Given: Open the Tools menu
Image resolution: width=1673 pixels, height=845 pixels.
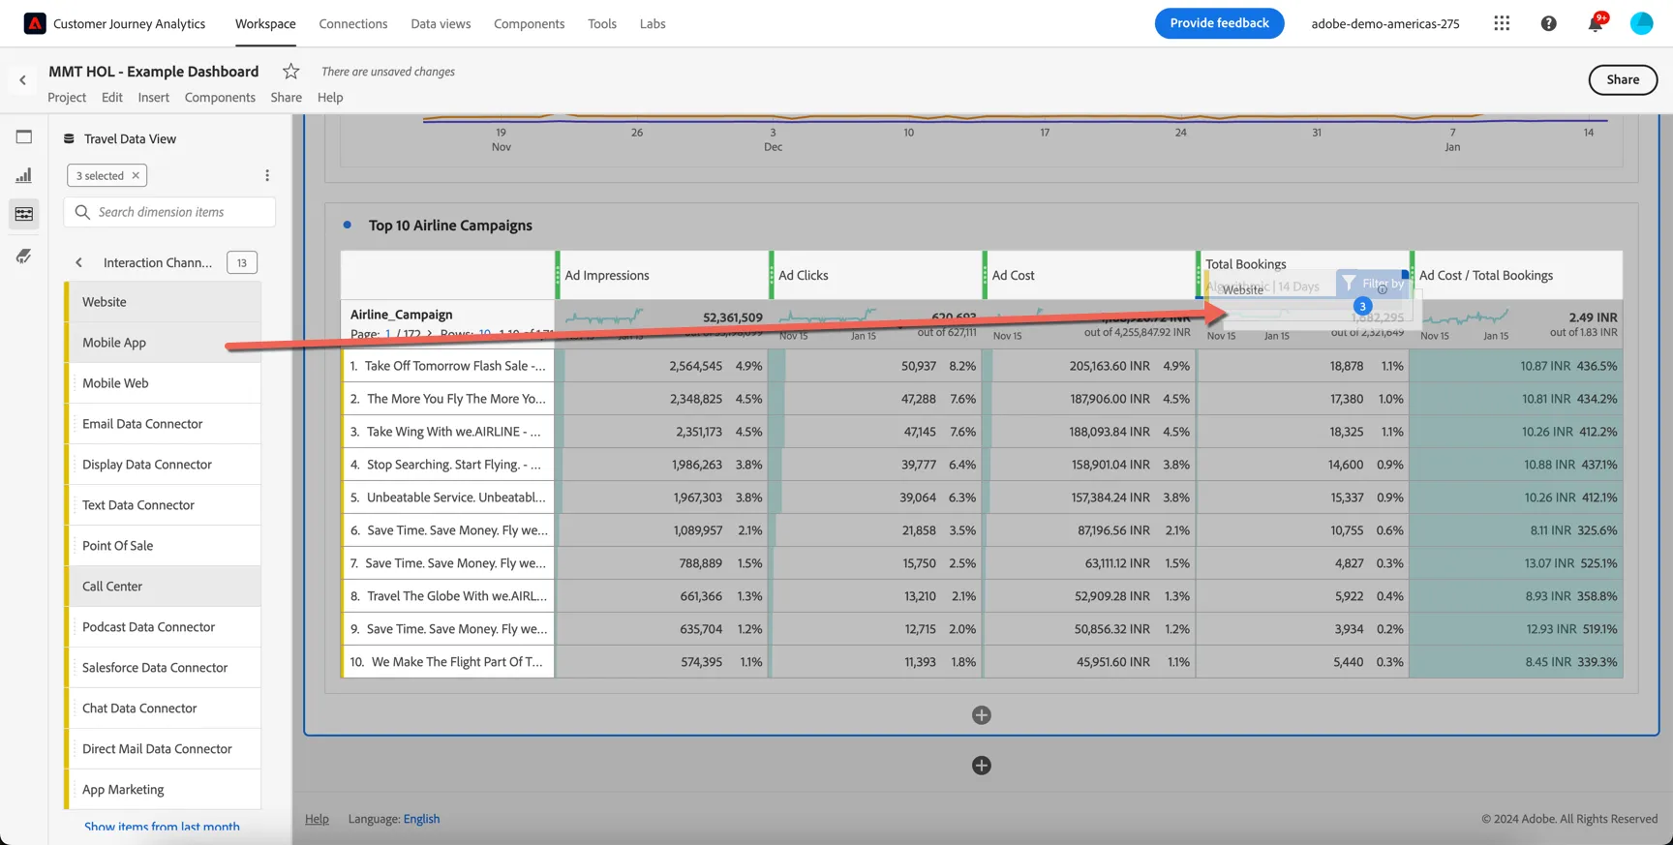Looking at the screenshot, I should pyautogui.click(x=602, y=23).
